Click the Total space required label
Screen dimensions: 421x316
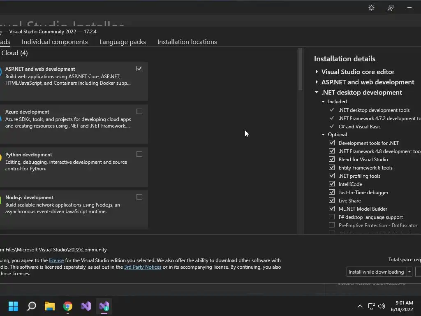(x=405, y=260)
